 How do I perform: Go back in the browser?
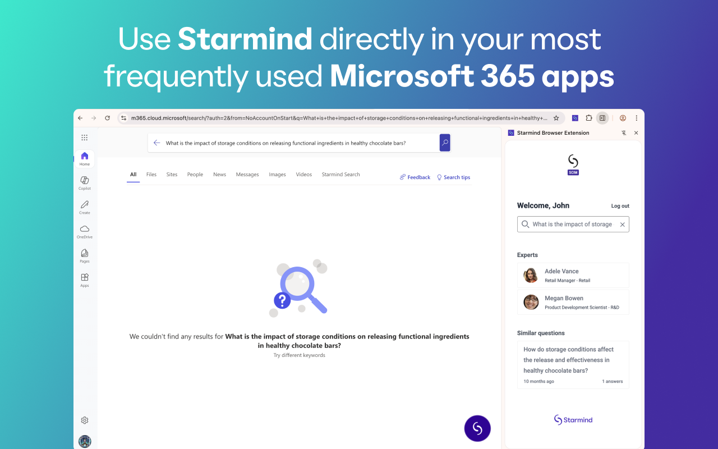[80, 118]
